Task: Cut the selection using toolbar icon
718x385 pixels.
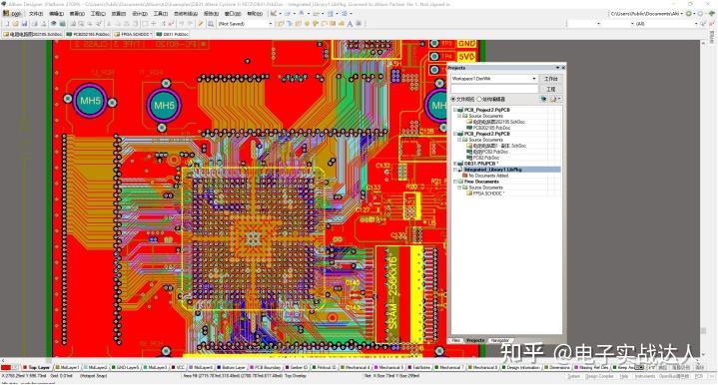Action: 109,23
